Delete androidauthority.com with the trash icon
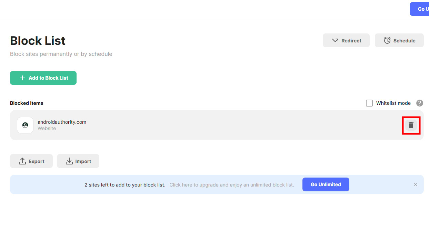The image size is (429, 241). (411, 125)
